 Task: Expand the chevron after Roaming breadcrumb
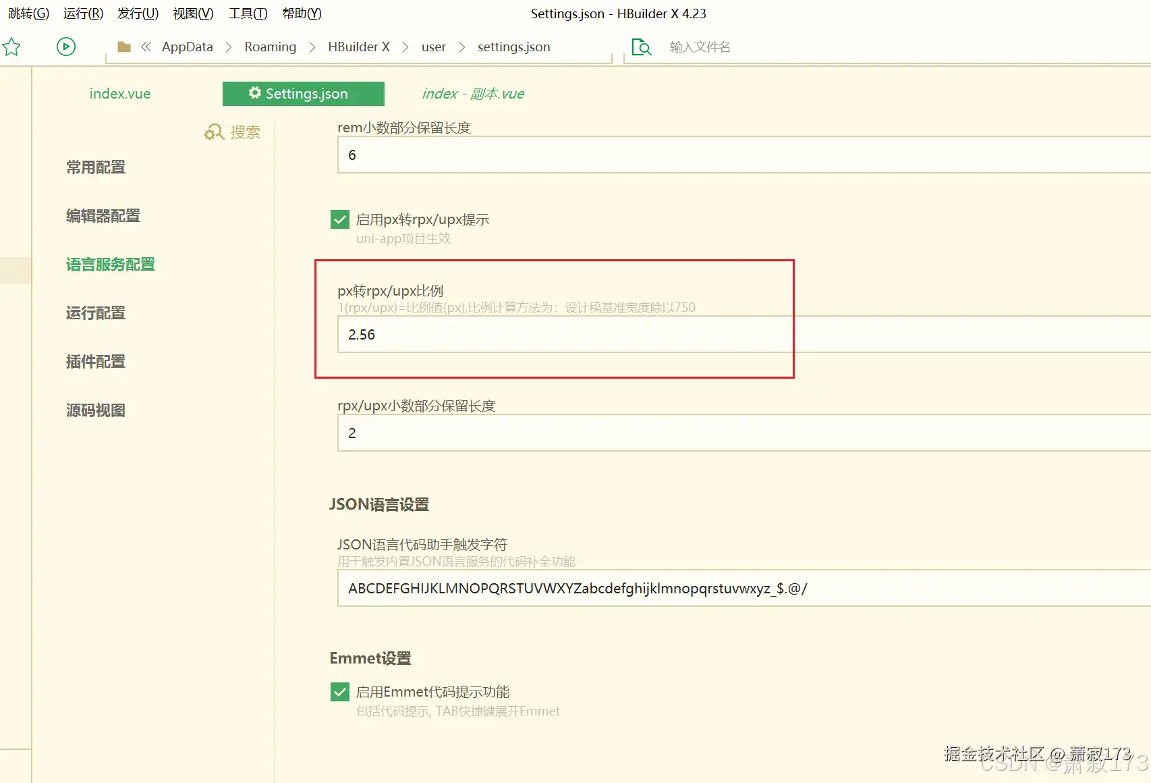tap(312, 47)
